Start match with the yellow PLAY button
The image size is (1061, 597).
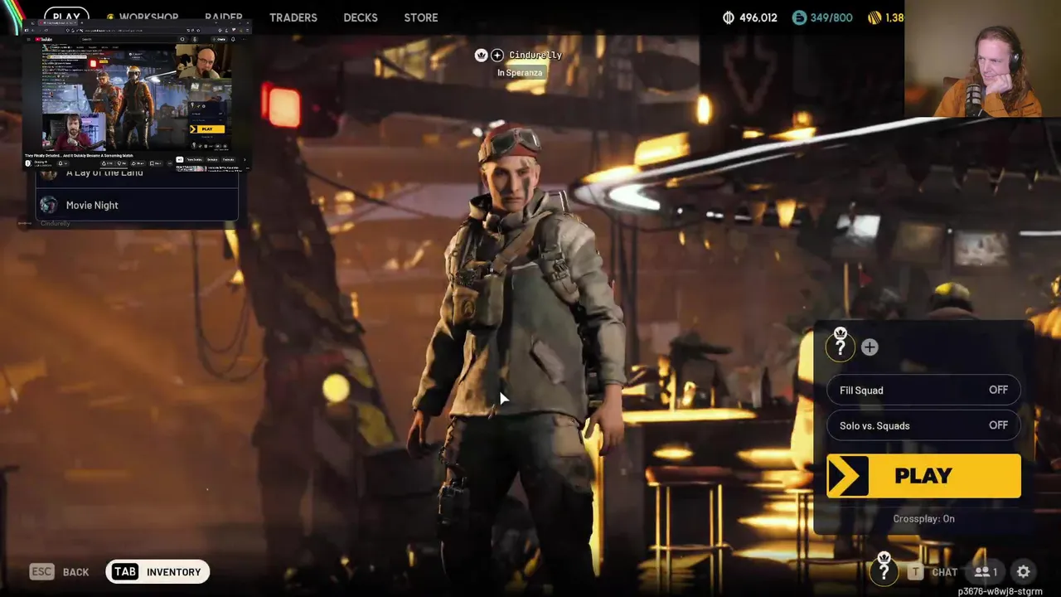point(923,475)
